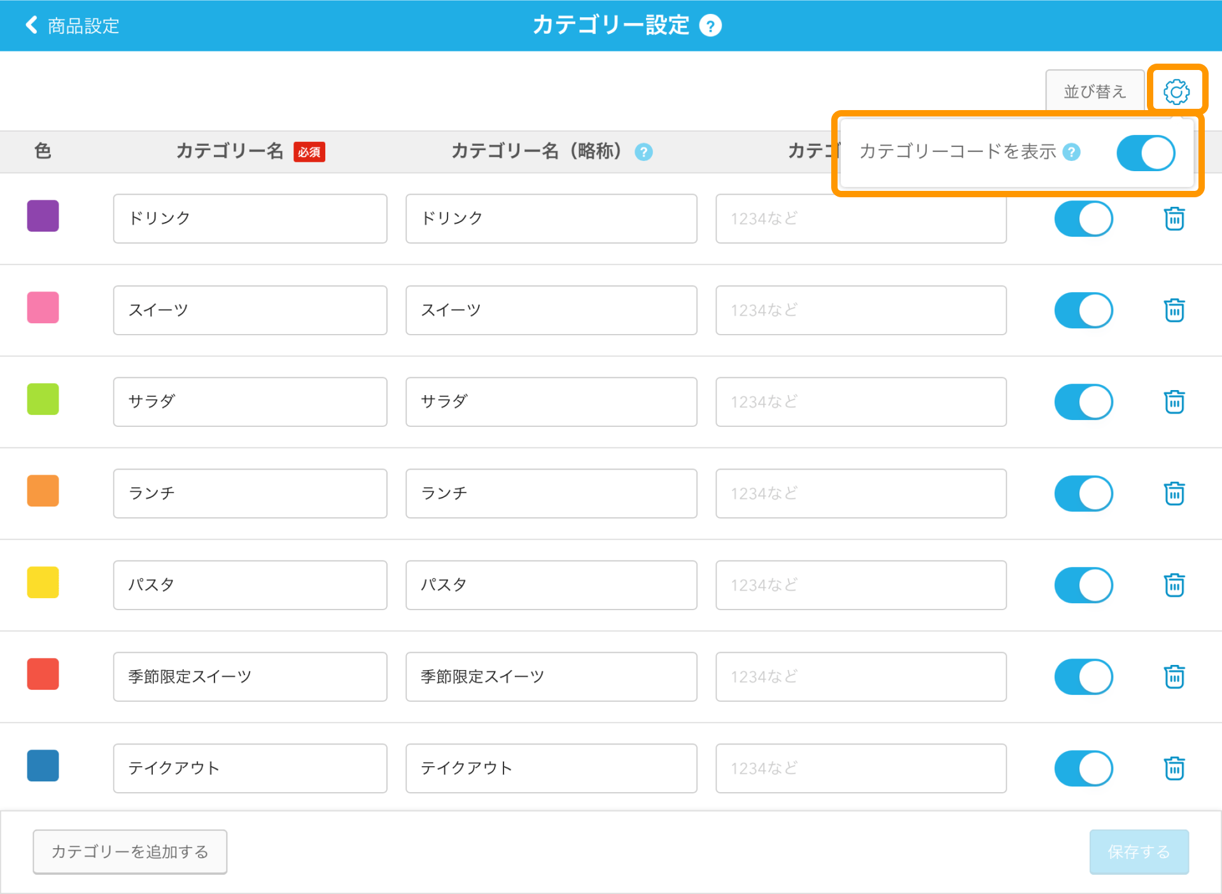Edit the ドリンク category name field
Screen dimensions: 1222x894
250,218
